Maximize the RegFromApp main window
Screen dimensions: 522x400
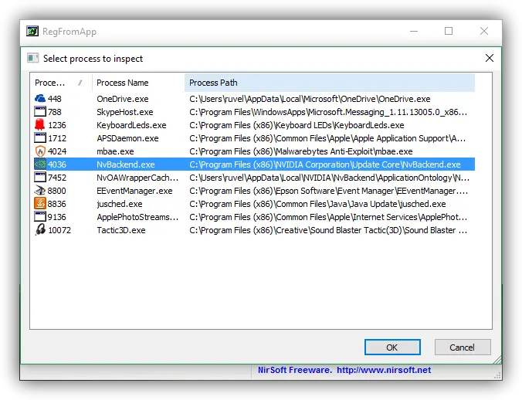point(449,32)
